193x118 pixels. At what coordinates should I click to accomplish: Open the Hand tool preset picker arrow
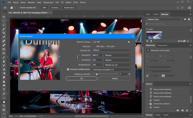[15, 8]
